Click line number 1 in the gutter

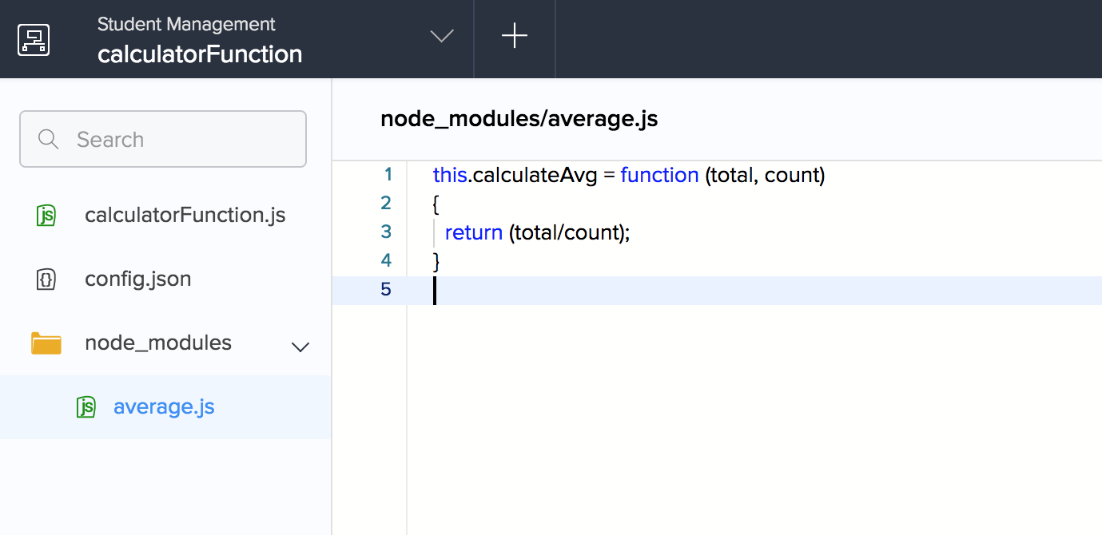click(x=388, y=174)
